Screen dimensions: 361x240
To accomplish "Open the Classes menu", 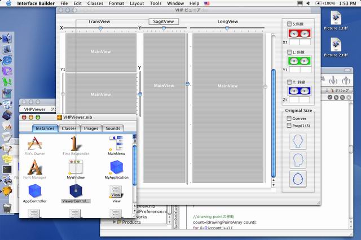I will (95, 3).
